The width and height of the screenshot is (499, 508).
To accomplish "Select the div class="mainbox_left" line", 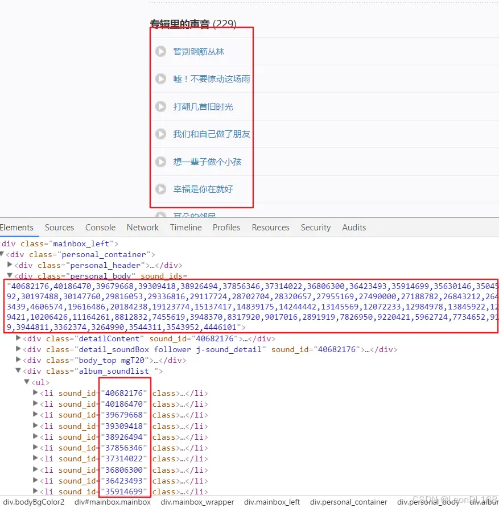I will click(x=59, y=243).
